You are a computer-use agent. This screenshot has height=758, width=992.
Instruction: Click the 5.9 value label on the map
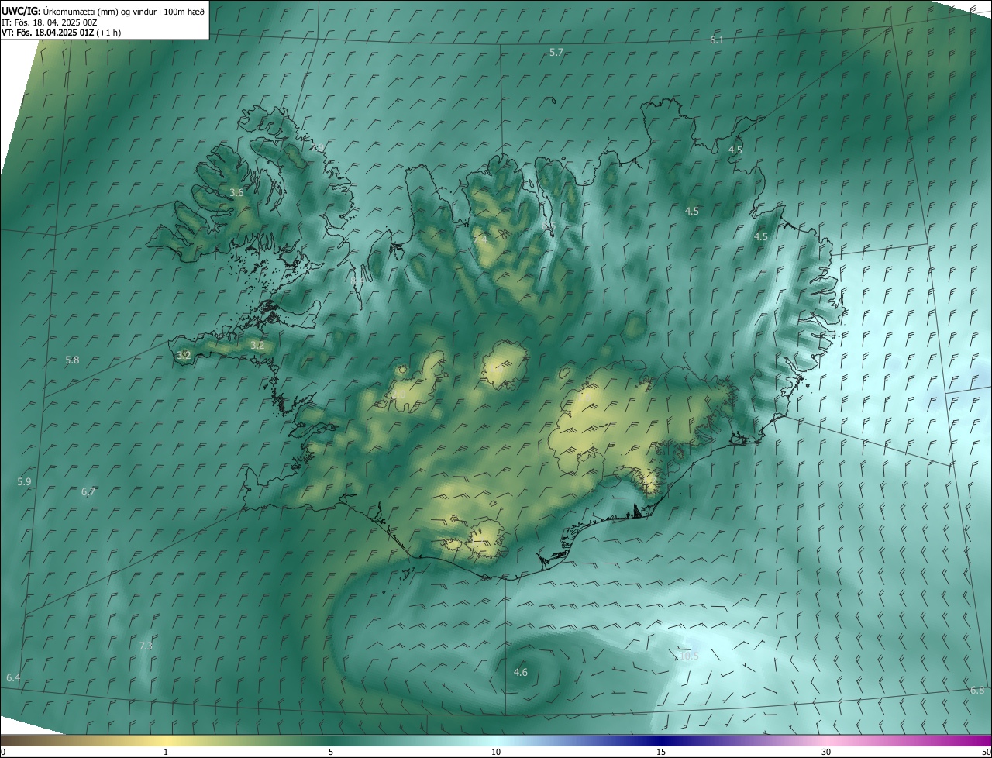coord(24,481)
